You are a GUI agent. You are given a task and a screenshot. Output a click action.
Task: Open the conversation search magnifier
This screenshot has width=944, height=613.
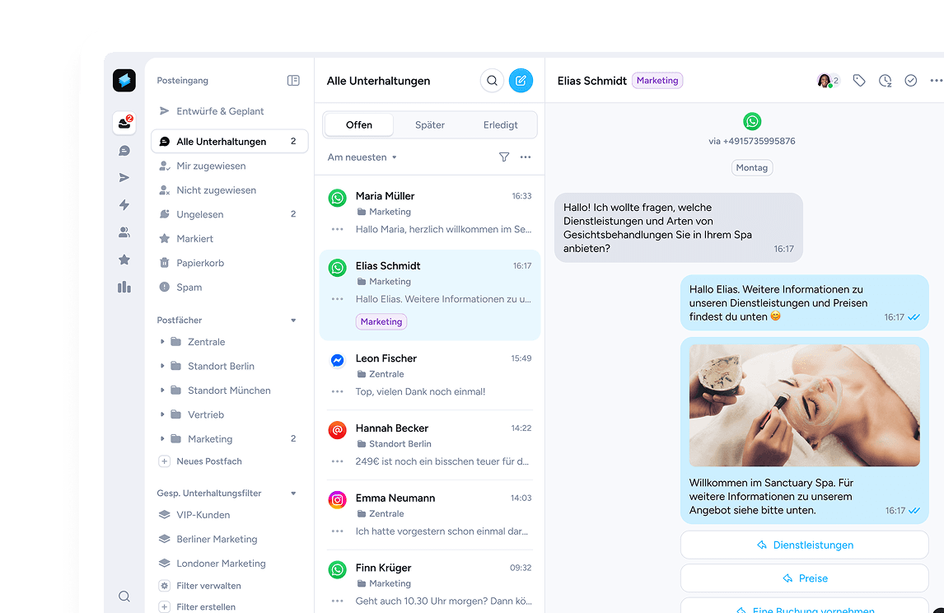click(492, 81)
